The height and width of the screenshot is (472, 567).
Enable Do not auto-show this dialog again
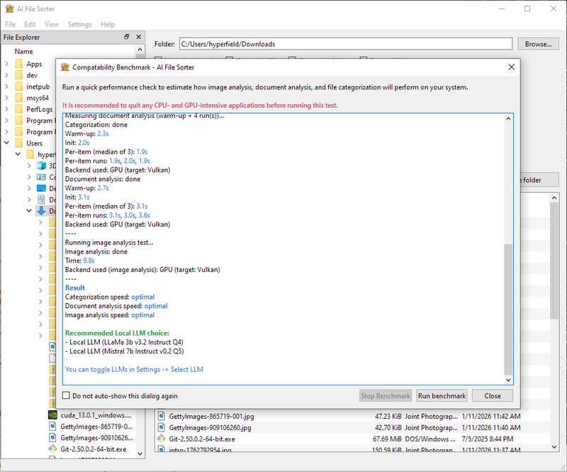tap(66, 395)
